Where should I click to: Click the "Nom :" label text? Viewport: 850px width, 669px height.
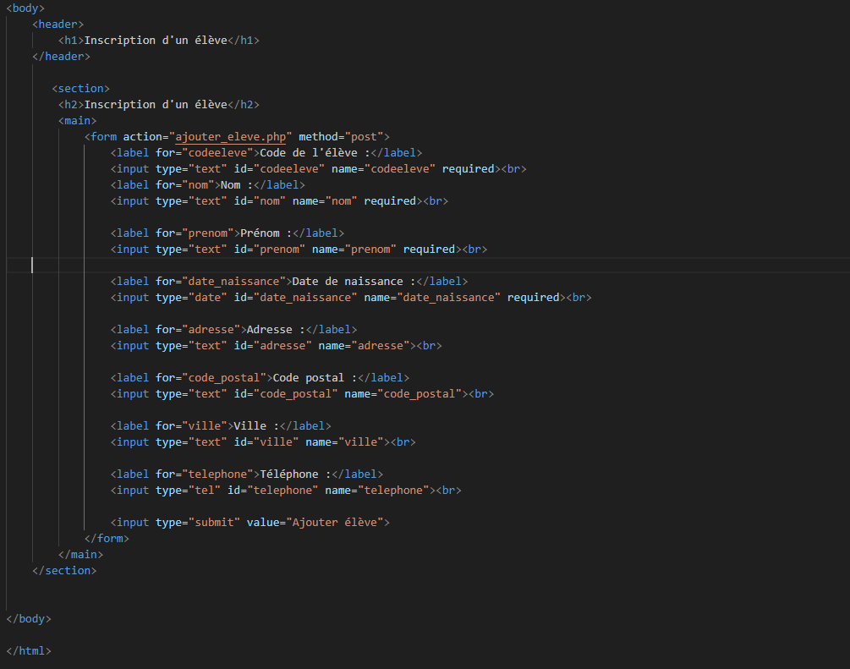click(237, 185)
